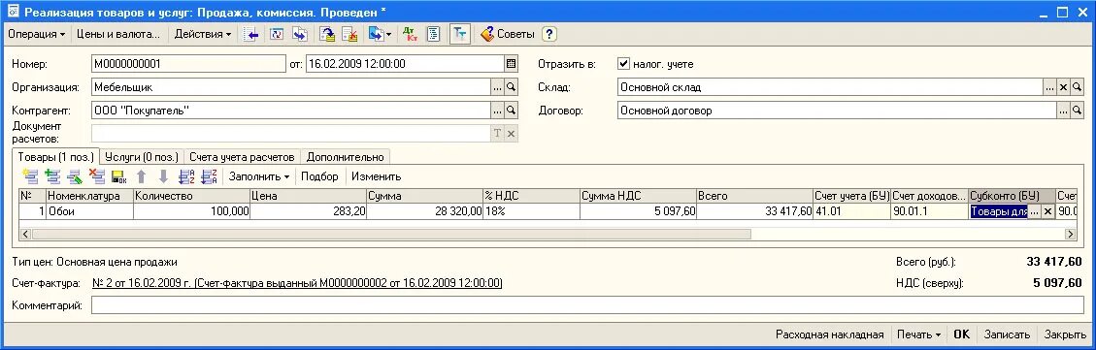Click the finish editing OK icon
1096x350 pixels.
click(118, 176)
